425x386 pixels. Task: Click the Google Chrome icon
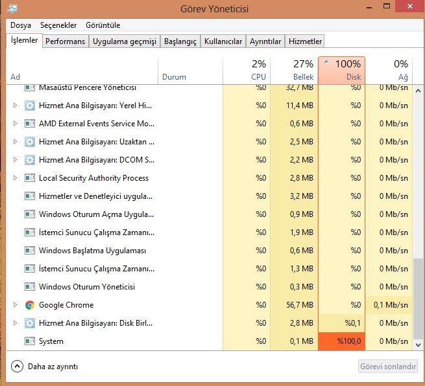pyautogui.click(x=30, y=305)
